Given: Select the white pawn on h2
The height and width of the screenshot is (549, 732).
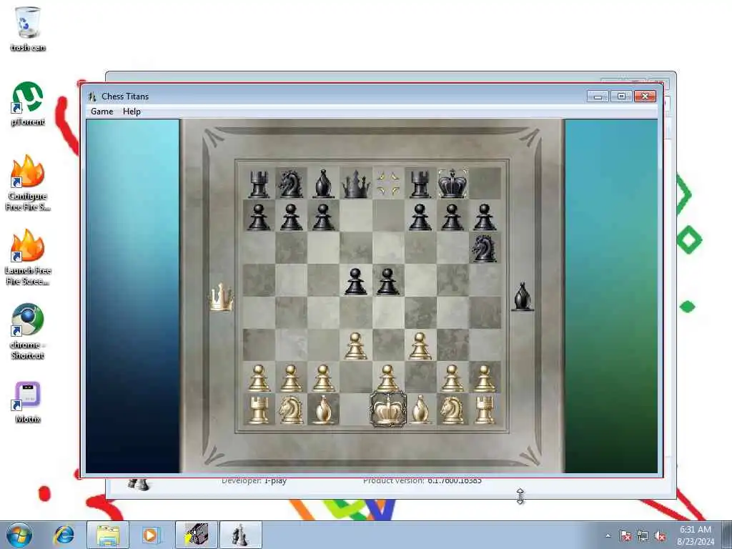Looking at the screenshot, I should [x=484, y=377].
